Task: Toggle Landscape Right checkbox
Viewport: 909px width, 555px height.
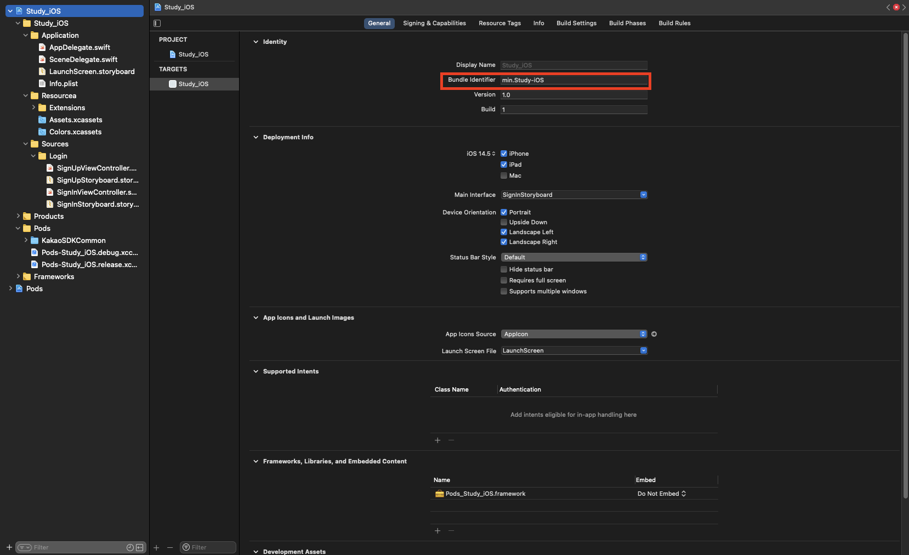Action: pyautogui.click(x=504, y=242)
